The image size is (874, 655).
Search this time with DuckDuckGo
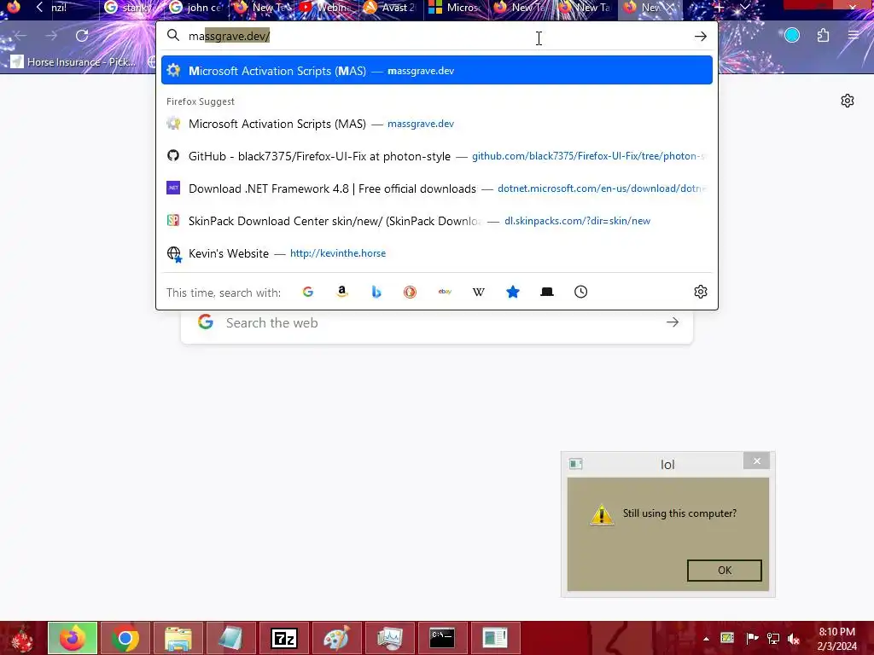coord(411,292)
